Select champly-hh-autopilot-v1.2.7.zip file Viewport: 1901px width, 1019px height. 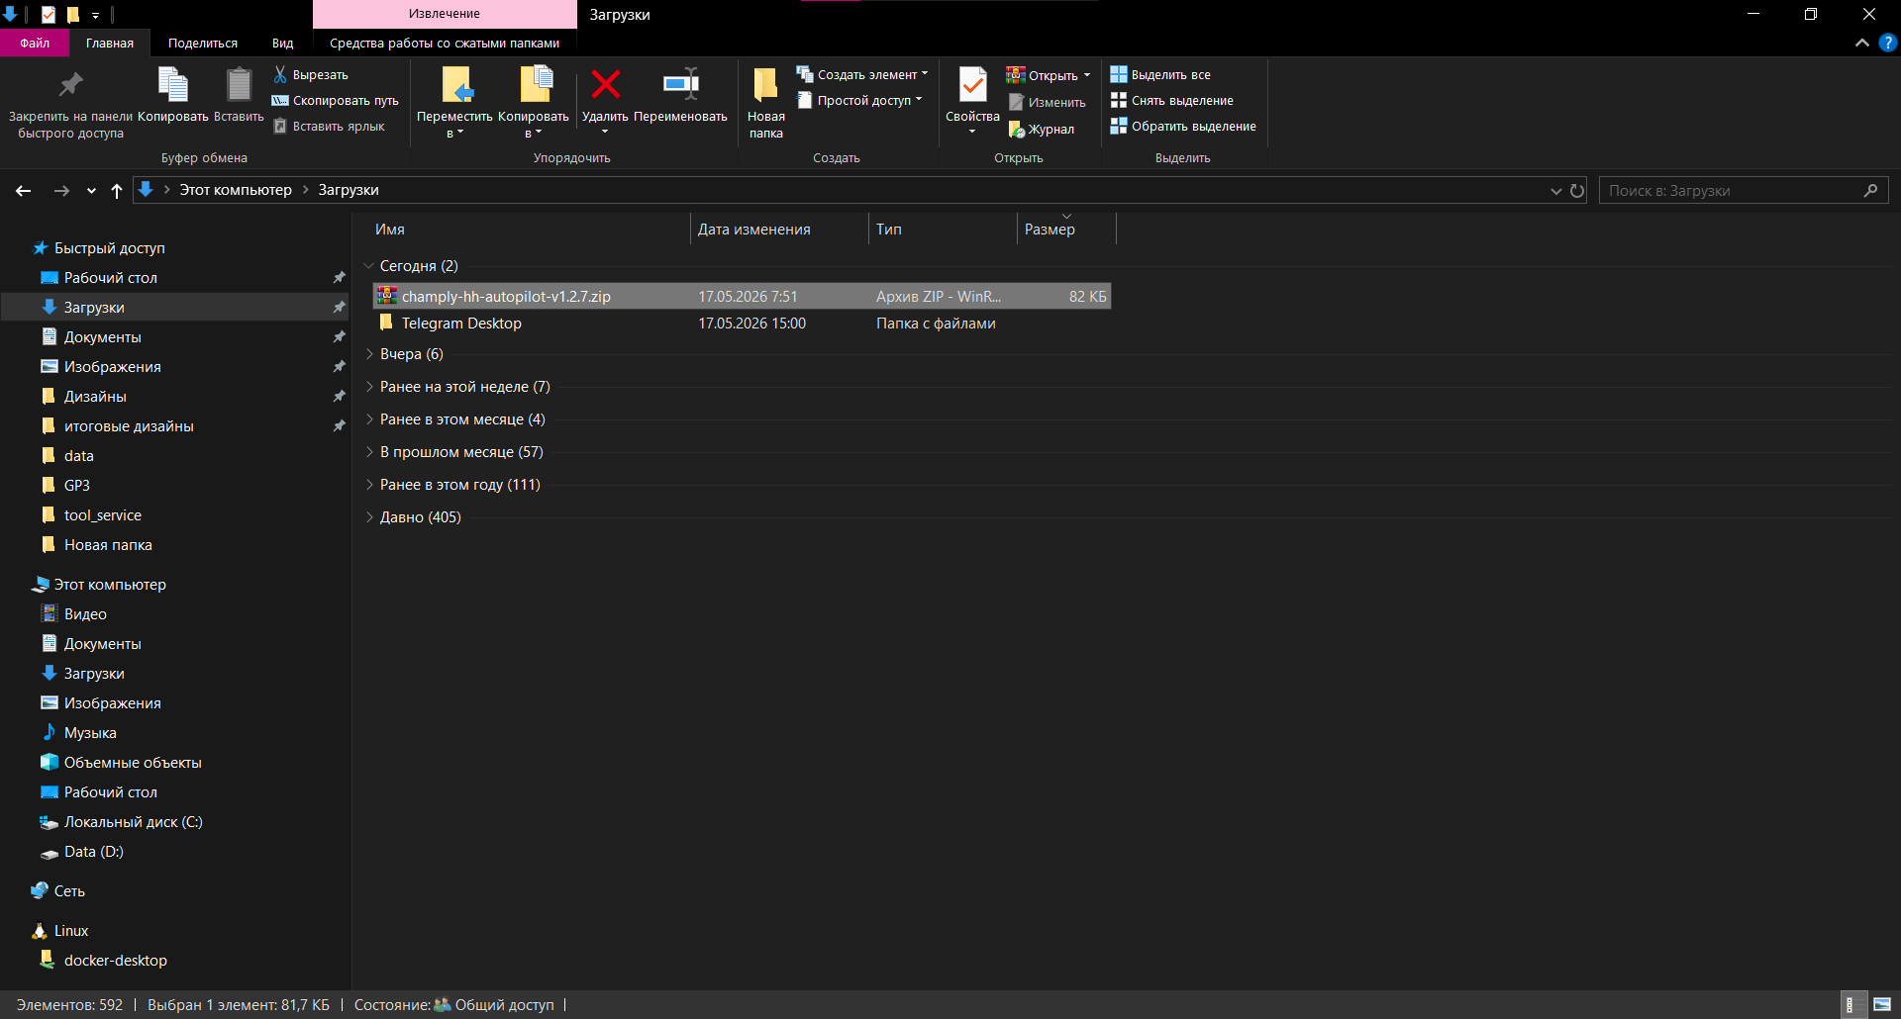tap(742, 296)
